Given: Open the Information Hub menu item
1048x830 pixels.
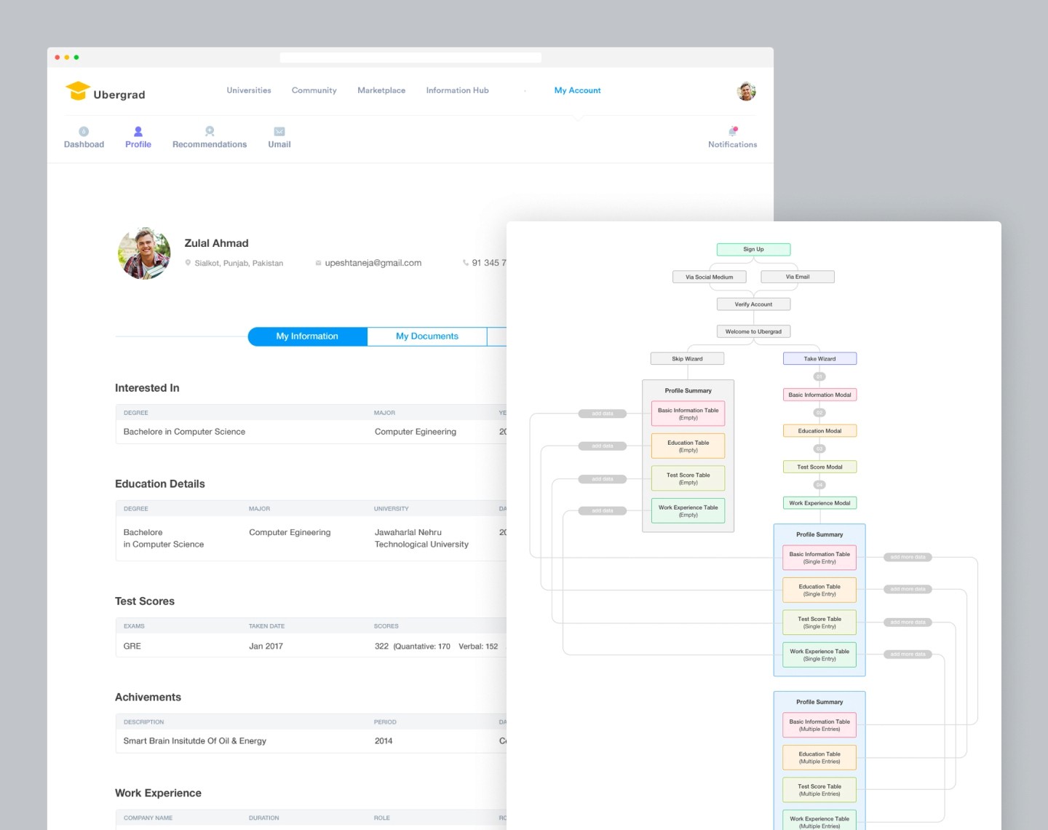Looking at the screenshot, I should point(458,90).
